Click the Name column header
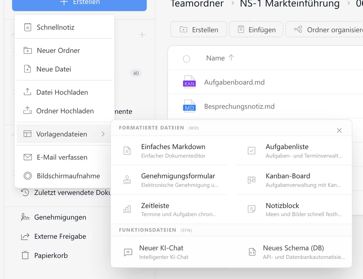Screen dimensions: 363x279 215,58
